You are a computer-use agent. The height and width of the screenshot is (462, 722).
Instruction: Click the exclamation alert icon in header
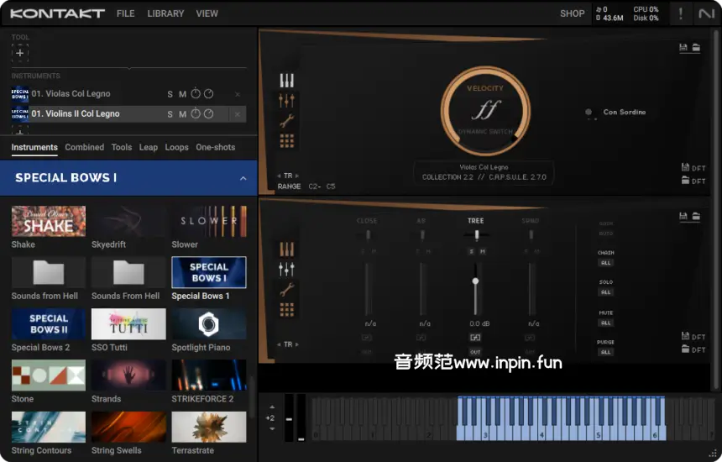(x=680, y=13)
